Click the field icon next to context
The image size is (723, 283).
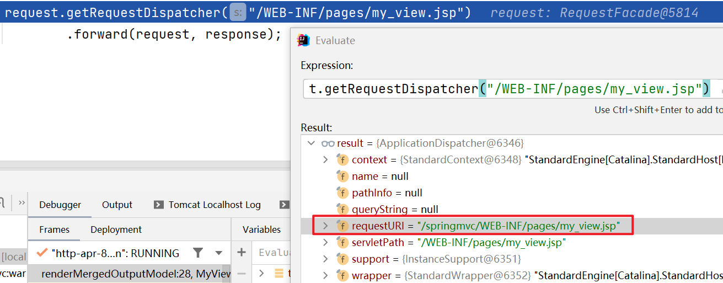click(x=342, y=160)
